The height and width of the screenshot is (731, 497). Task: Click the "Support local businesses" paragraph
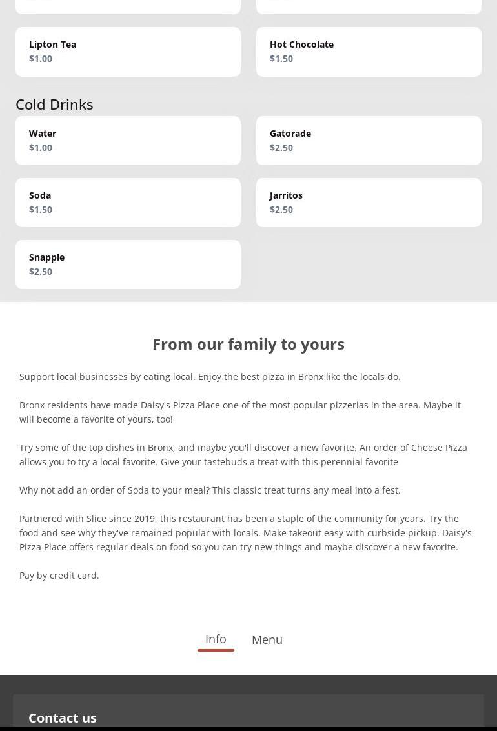pos(210,377)
